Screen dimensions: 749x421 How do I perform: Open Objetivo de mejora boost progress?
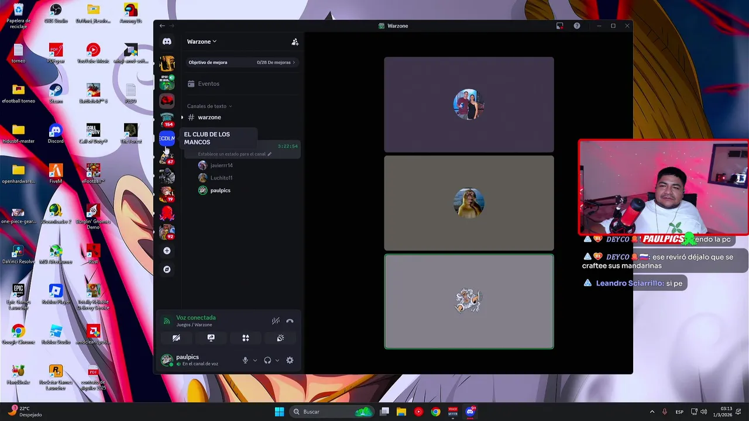tap(242, 62)
